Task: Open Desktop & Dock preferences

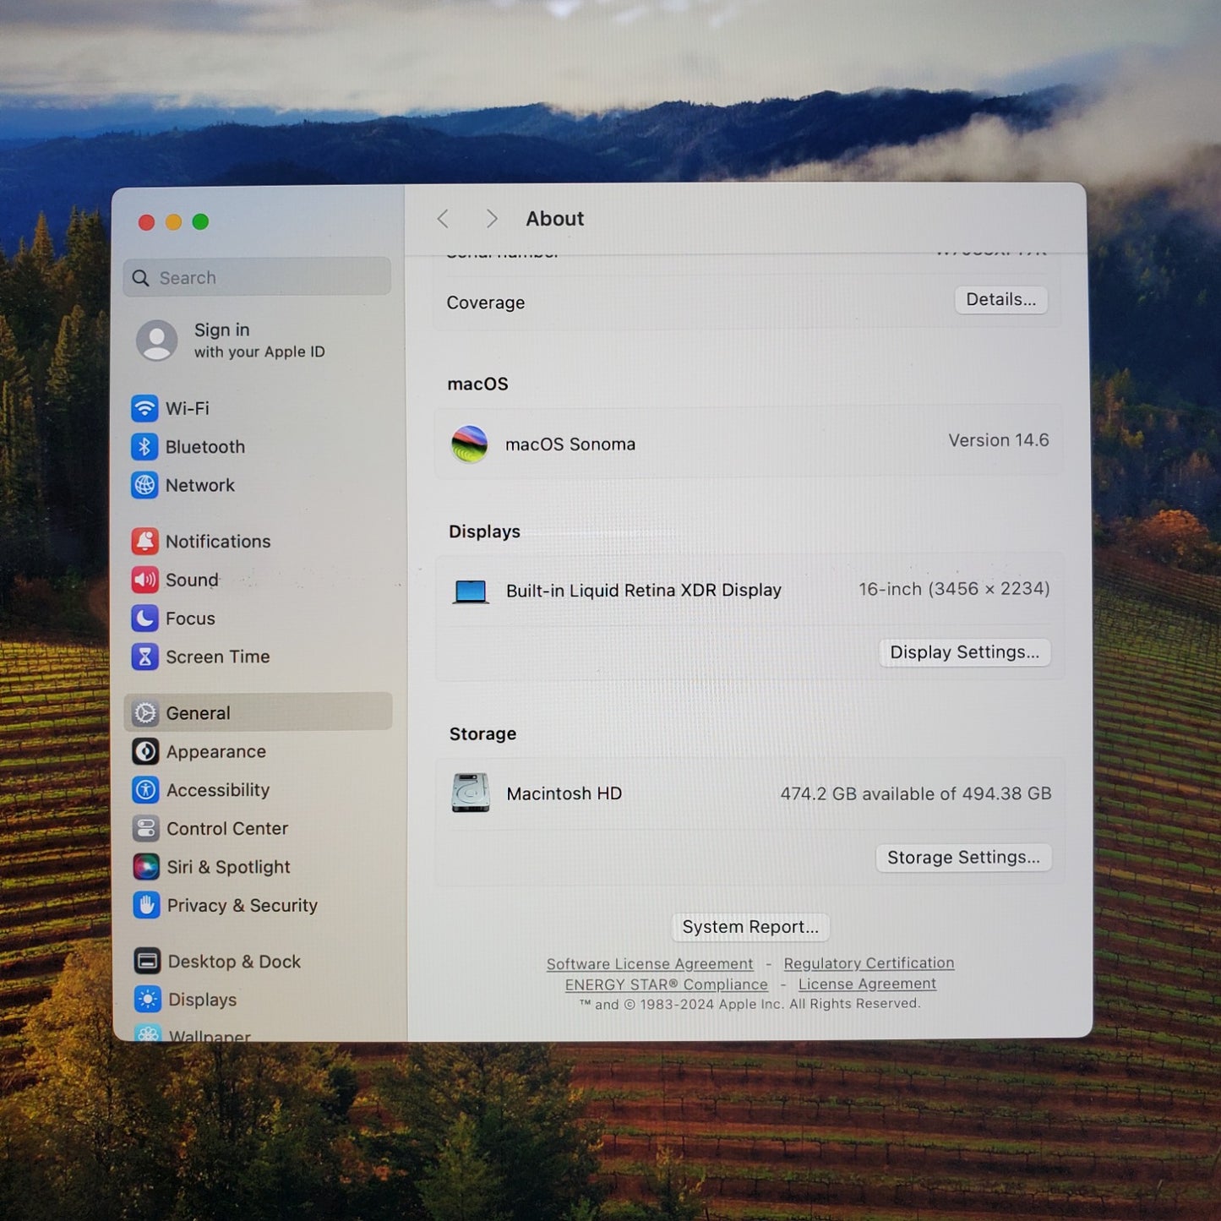Action: click(233, 962)
